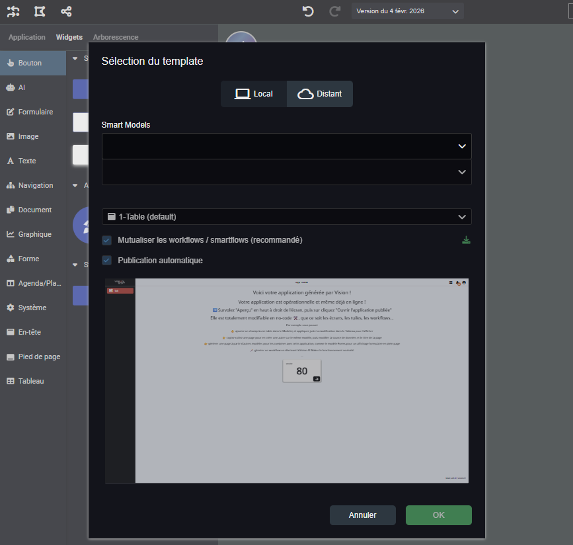Viewport: 573px width, 545px height.
Task: Click the green download icon beside Mutualiser
Action: (x=466, y=240)
